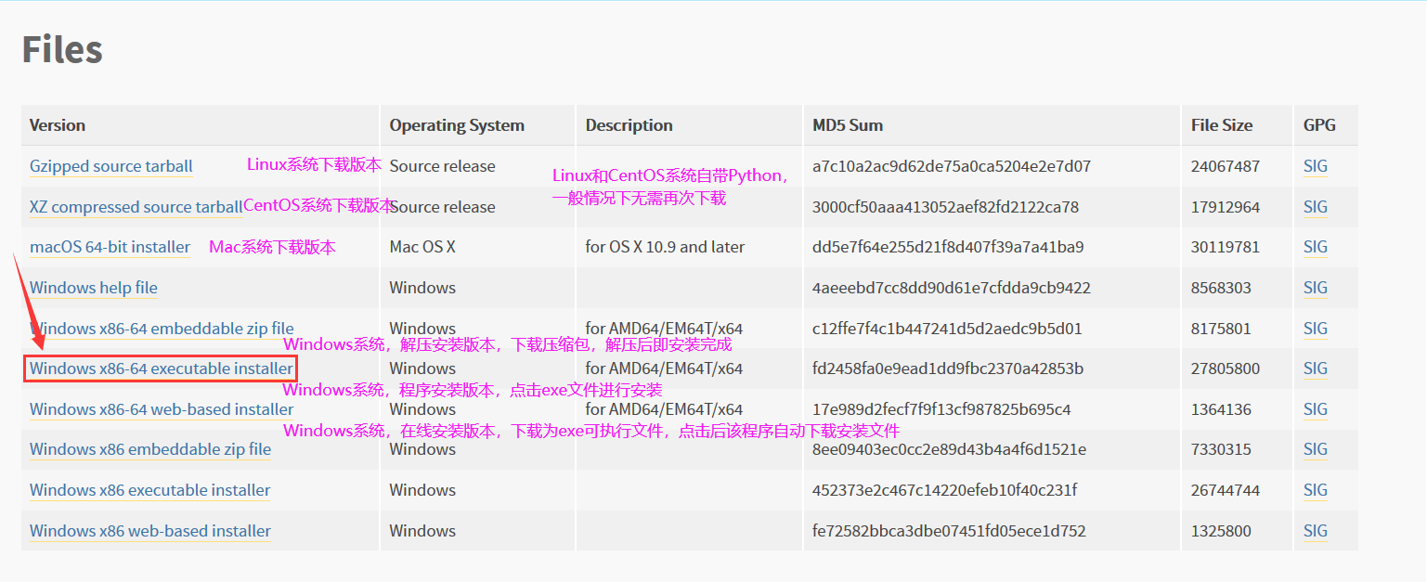
Task: Select MD5 fe72582bbca3dbe07451fd05ece1d752
Action: (x=949, y=531)
